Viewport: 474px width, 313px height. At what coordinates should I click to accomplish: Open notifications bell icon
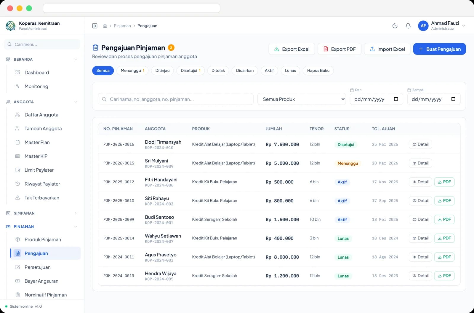click(408, 26)
